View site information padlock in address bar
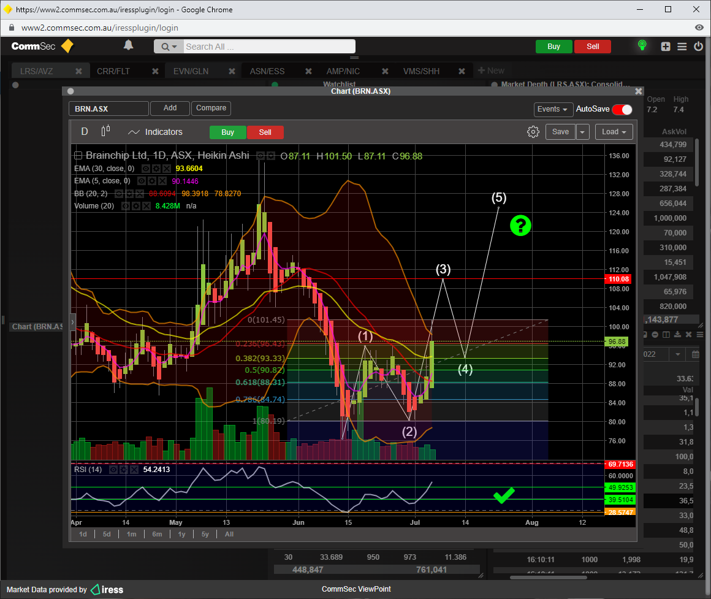 [11, 28]
